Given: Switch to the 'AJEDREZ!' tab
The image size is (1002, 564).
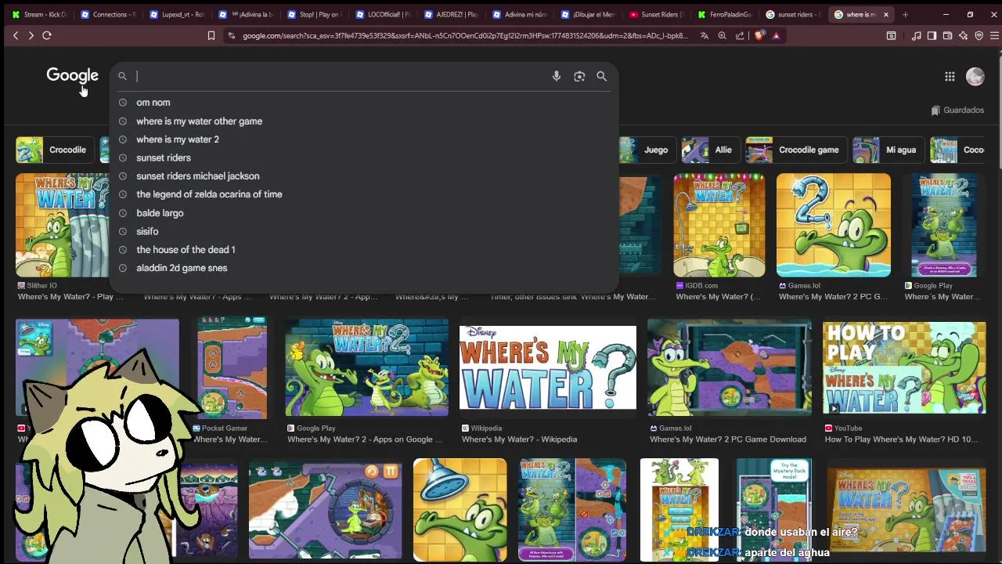Looking at the screenshot, I should coord(452,14).
